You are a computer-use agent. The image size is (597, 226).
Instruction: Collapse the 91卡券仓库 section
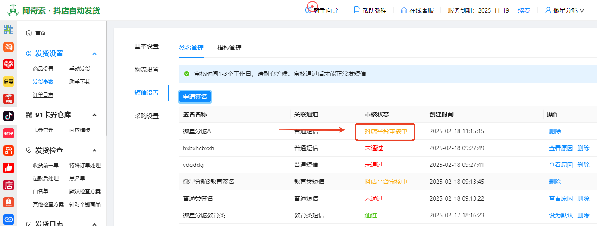(94, 115)
